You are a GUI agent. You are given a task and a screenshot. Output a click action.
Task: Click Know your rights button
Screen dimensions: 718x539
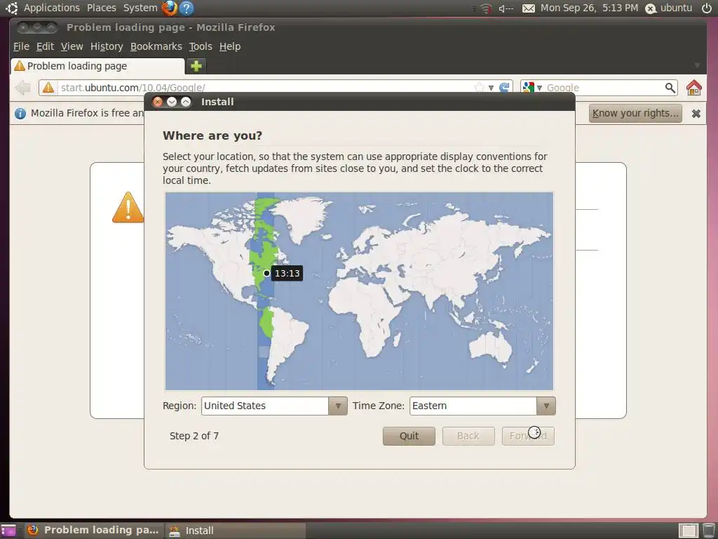click(635, 113)
